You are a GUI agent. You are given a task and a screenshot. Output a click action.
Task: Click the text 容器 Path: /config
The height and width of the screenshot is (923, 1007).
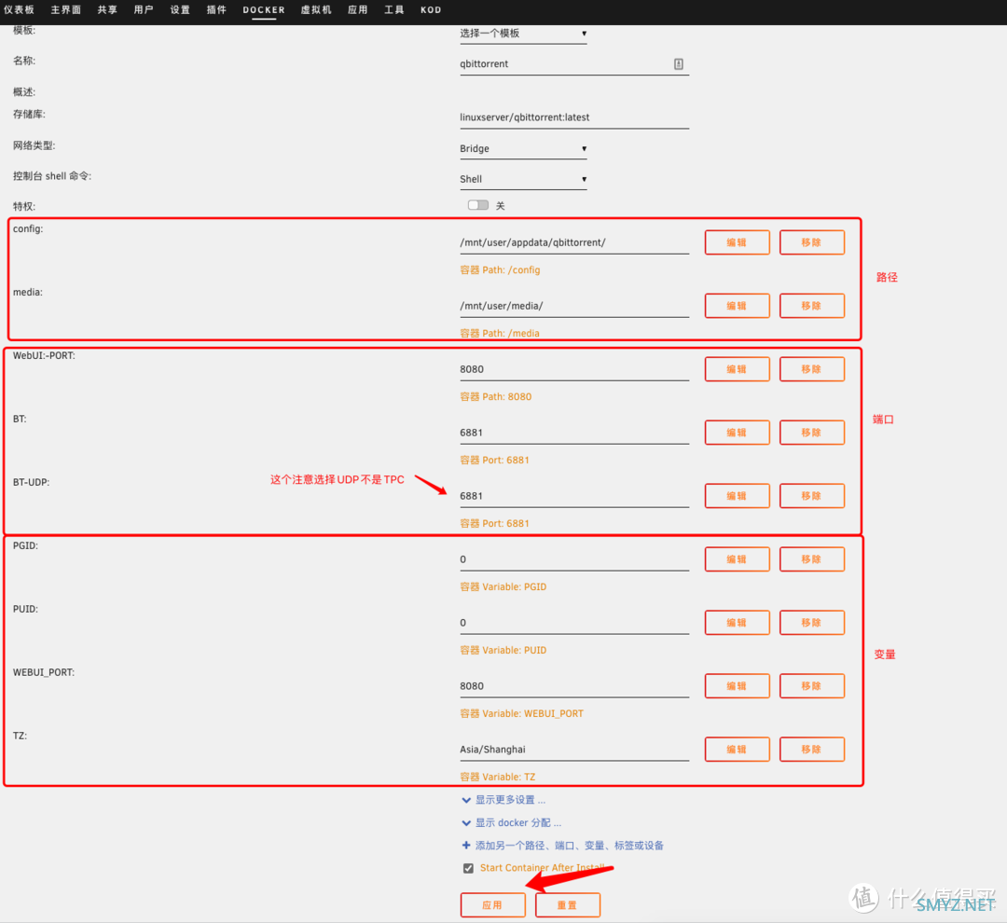click(x=500, y=269)
